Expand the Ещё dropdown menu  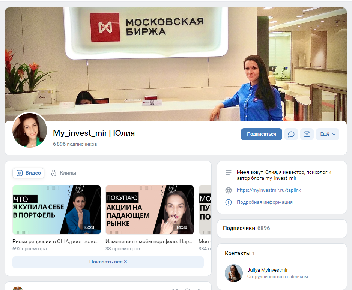(x=328, y=134)
